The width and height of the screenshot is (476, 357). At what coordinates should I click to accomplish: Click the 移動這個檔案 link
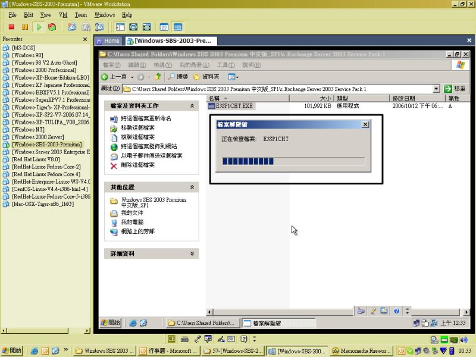137,128
